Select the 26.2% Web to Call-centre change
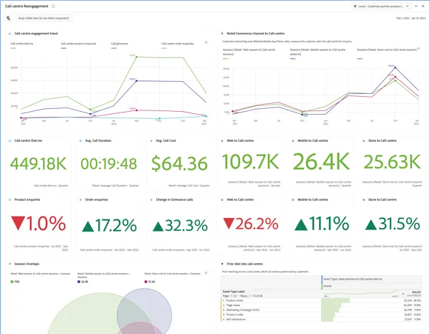This screenshot has width=430, height=334. (x=251, y=224)
